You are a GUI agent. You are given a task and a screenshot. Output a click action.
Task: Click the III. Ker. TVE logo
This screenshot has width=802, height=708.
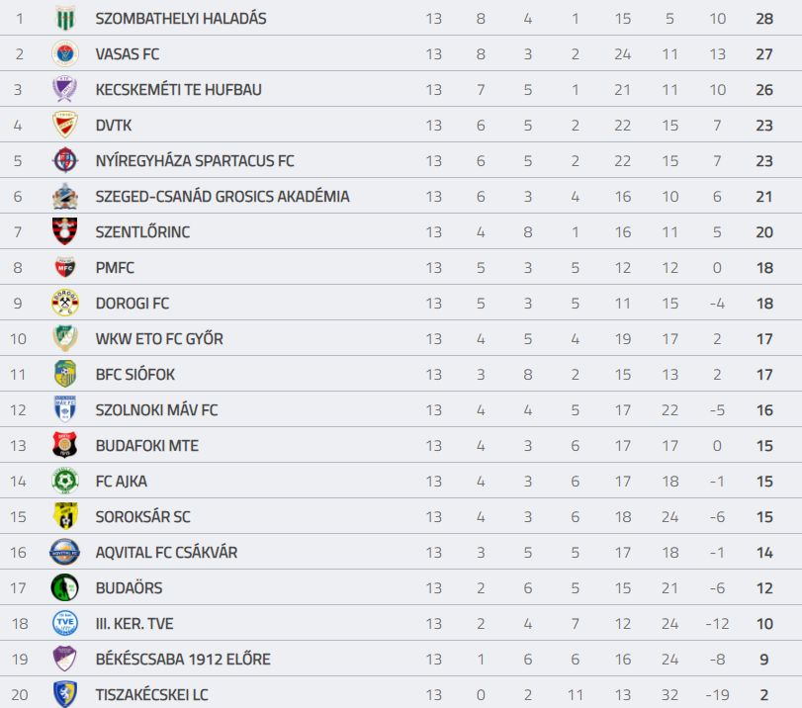tap(65, 623)
